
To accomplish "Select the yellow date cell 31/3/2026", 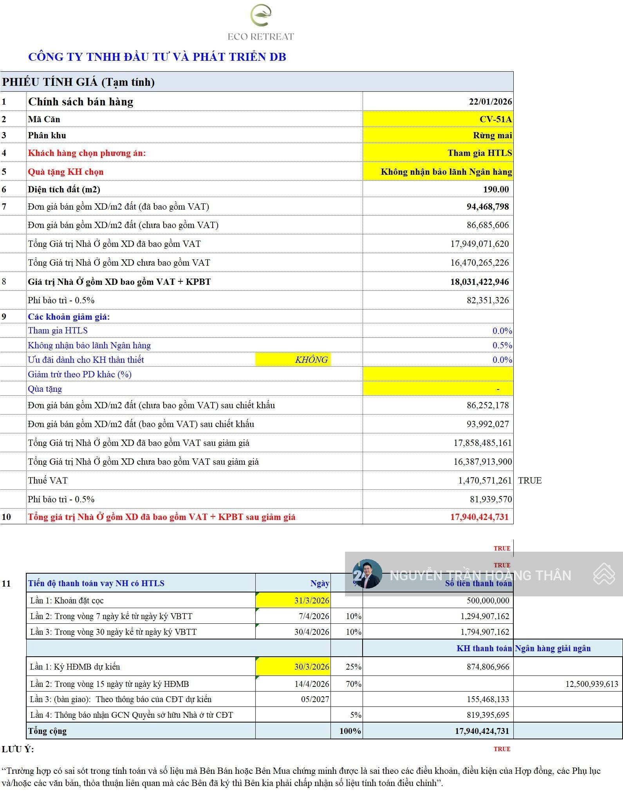I will [293, 600].
